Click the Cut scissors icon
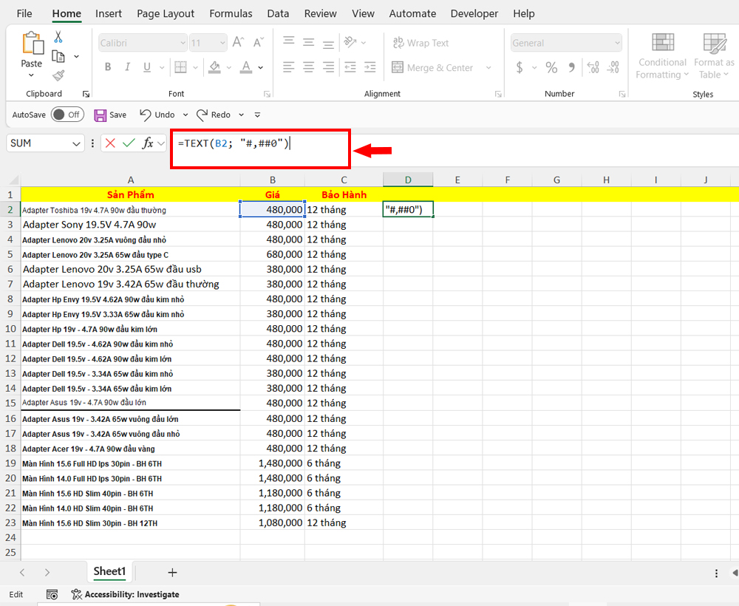The height and width of the screenshot is (606, 739). click(x=58, y=38)
